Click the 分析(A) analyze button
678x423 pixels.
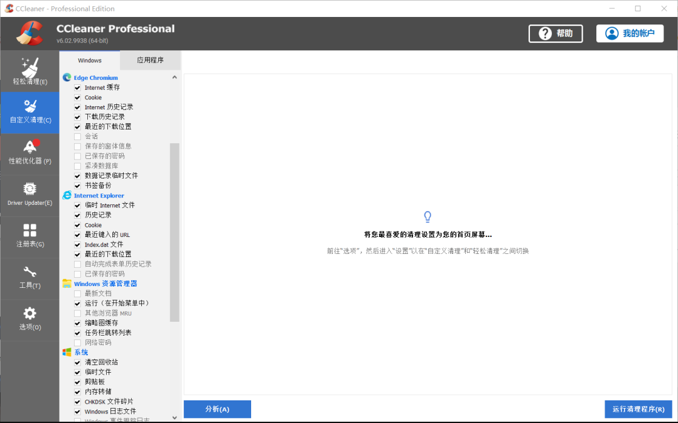click(x=217, y=409)
